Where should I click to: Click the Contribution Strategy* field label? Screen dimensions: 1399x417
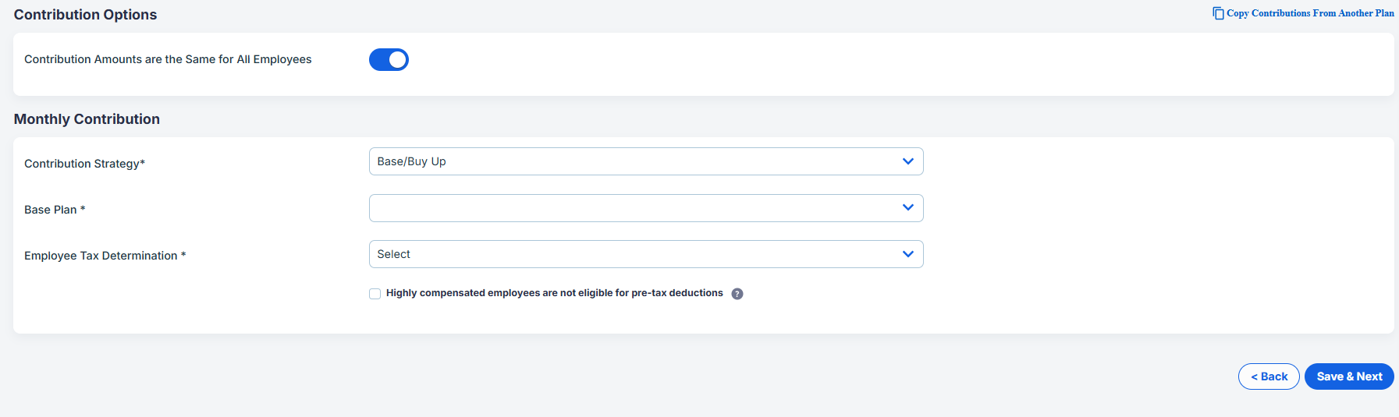(x=84, y=164)
